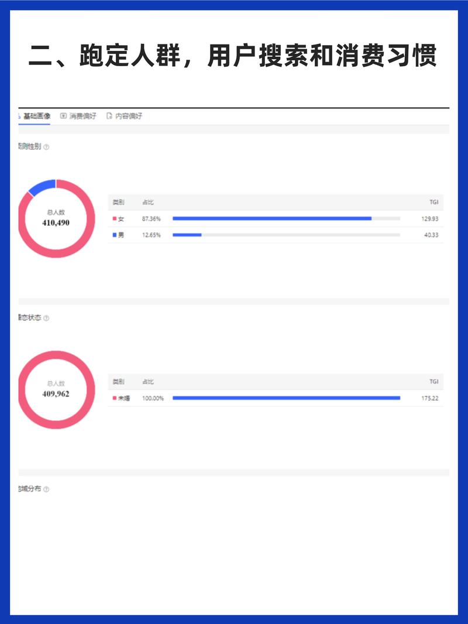
Task: Click help icon beside 预测性别
Action: point(46,148)
